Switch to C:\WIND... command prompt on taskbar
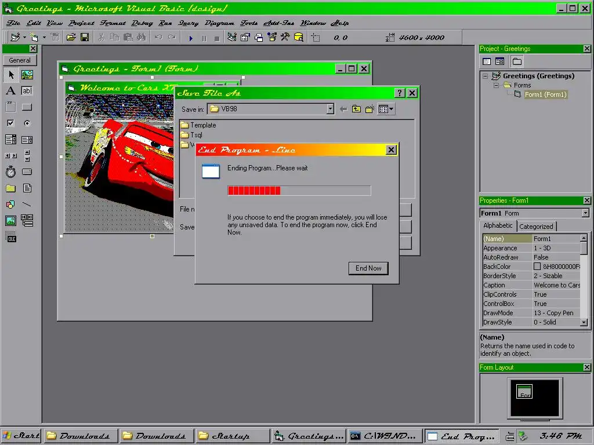 (x=385, y=436)
